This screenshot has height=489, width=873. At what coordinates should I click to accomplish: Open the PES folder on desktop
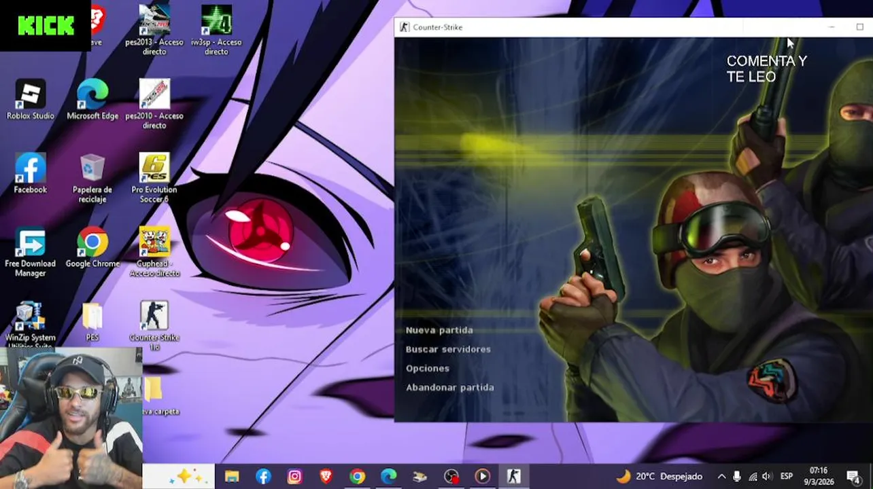(x=92, y=322)
